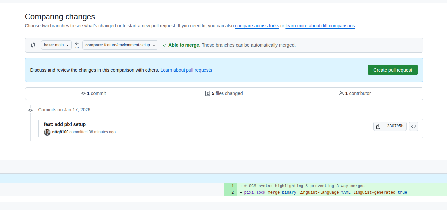Copy the full SHA for commit 230795b
447x210 pixels.
[379, 126]
